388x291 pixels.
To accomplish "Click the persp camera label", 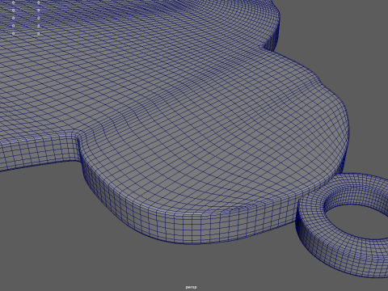I will [191, 287].
